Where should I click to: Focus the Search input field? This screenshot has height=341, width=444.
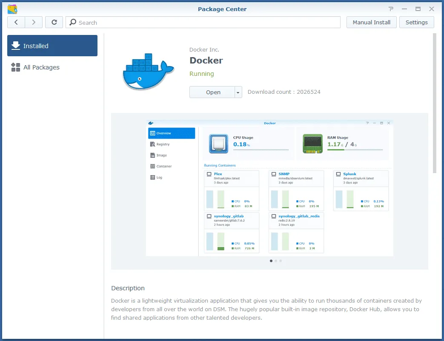[203, 23]
